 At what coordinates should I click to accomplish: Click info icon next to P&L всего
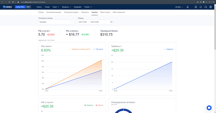pyautogui.click(x=51, y=46)
